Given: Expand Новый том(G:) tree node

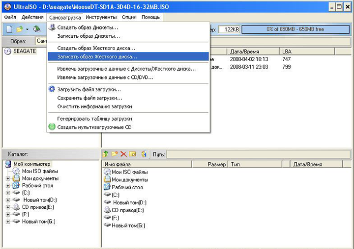Looking at the screenshot, I should [x=8, y=222].
